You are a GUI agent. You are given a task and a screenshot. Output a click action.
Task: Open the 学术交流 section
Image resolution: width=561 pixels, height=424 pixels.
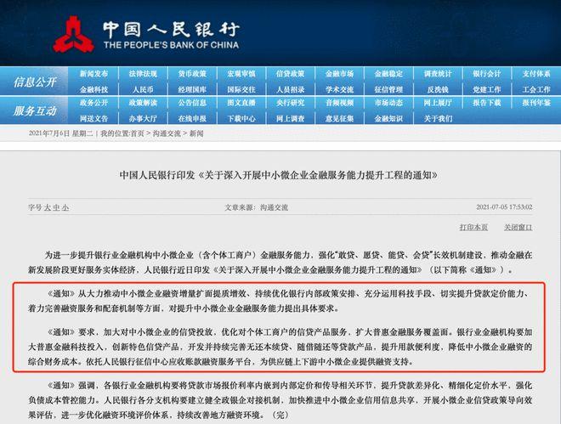339,89
